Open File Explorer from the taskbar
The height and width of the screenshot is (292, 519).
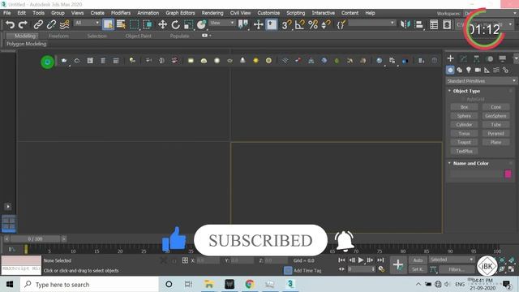pos(209,284)
